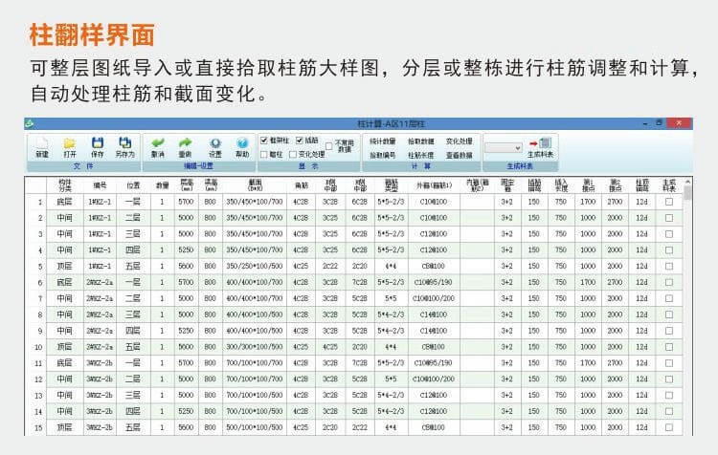The width and height of the screenshot is (718, 455).
Task: Click the 撤消 (Undo) green arrow
Action: point(157,143)
